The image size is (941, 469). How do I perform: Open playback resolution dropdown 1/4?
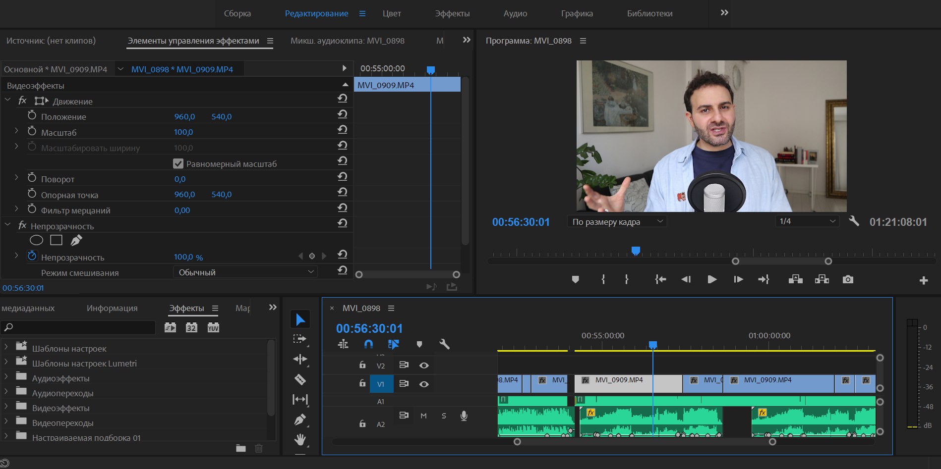pyautogui.click(x=807, y=221)
